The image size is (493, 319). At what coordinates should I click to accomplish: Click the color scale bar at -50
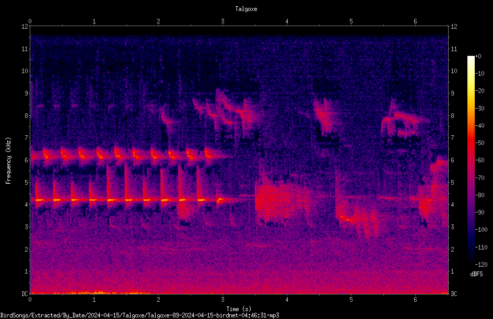point(471,143)
